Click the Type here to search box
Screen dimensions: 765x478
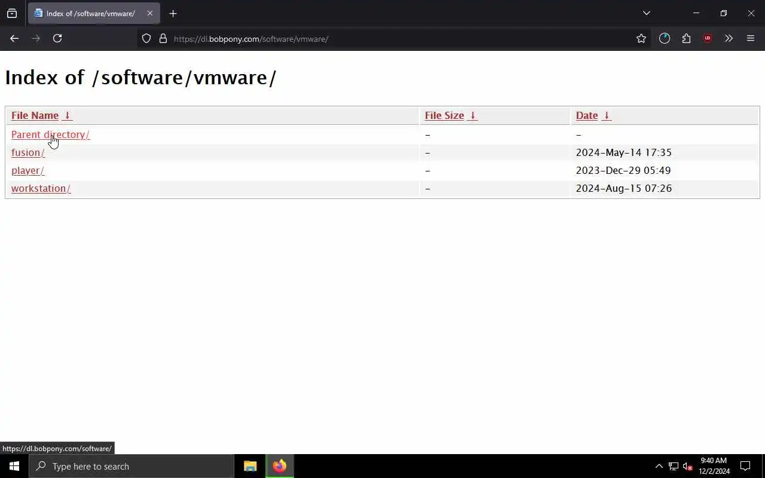tap(131, 466)
